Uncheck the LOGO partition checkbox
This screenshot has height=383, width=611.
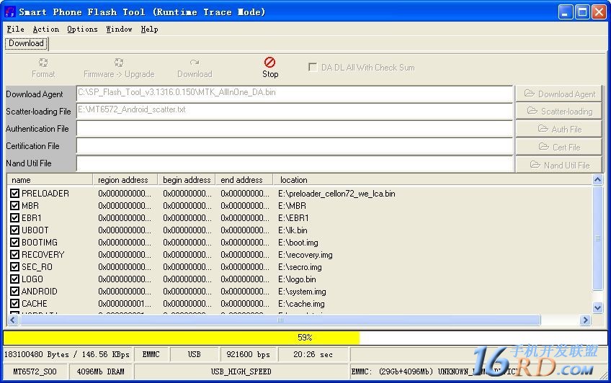click(x=15, y=279)
